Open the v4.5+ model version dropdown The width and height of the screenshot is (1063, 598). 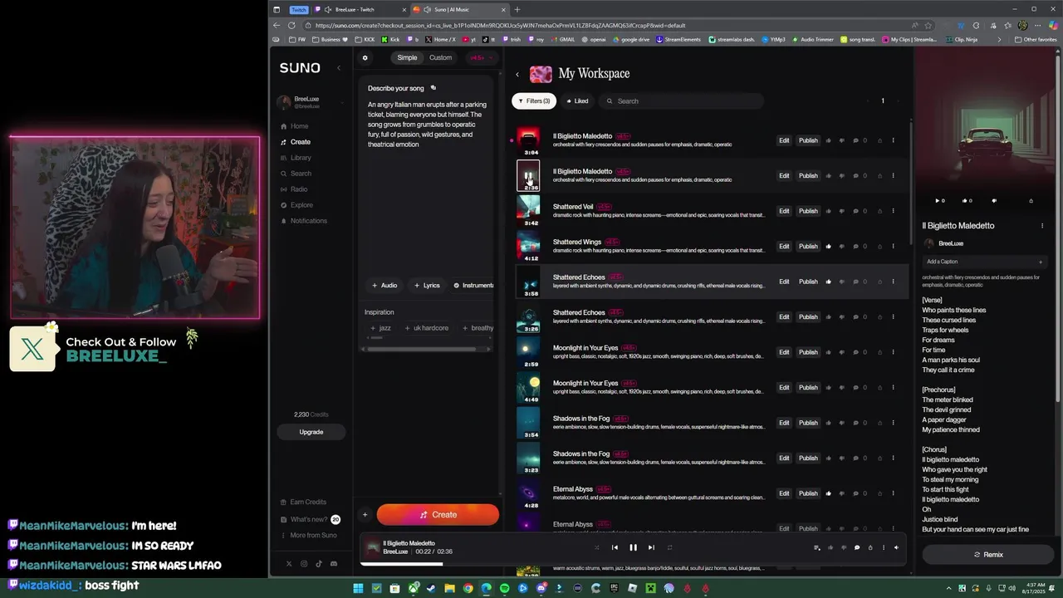pyautogui.click(x=482, y=58)
